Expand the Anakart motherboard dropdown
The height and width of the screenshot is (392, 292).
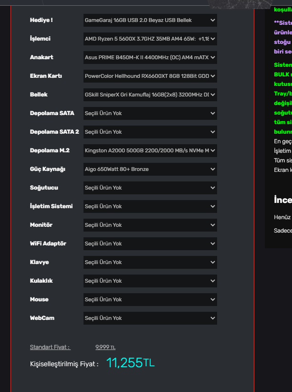pyautogui.click(x=150, y=57)
